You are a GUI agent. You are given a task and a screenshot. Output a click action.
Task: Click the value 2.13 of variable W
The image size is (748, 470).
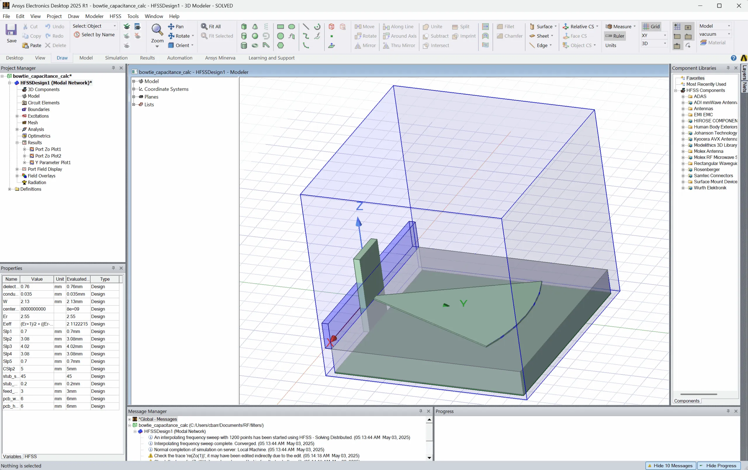[37, 302]
